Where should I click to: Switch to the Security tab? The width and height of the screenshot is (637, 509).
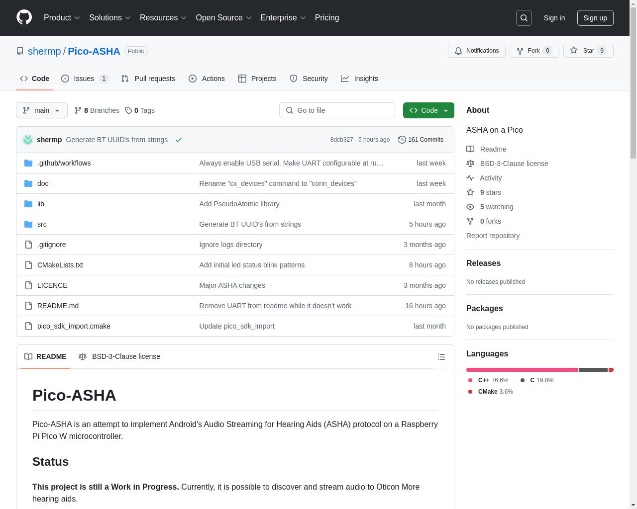pos(309,79)
